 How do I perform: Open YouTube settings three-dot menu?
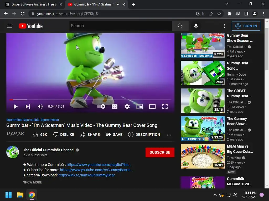click(x=224, y=26)
